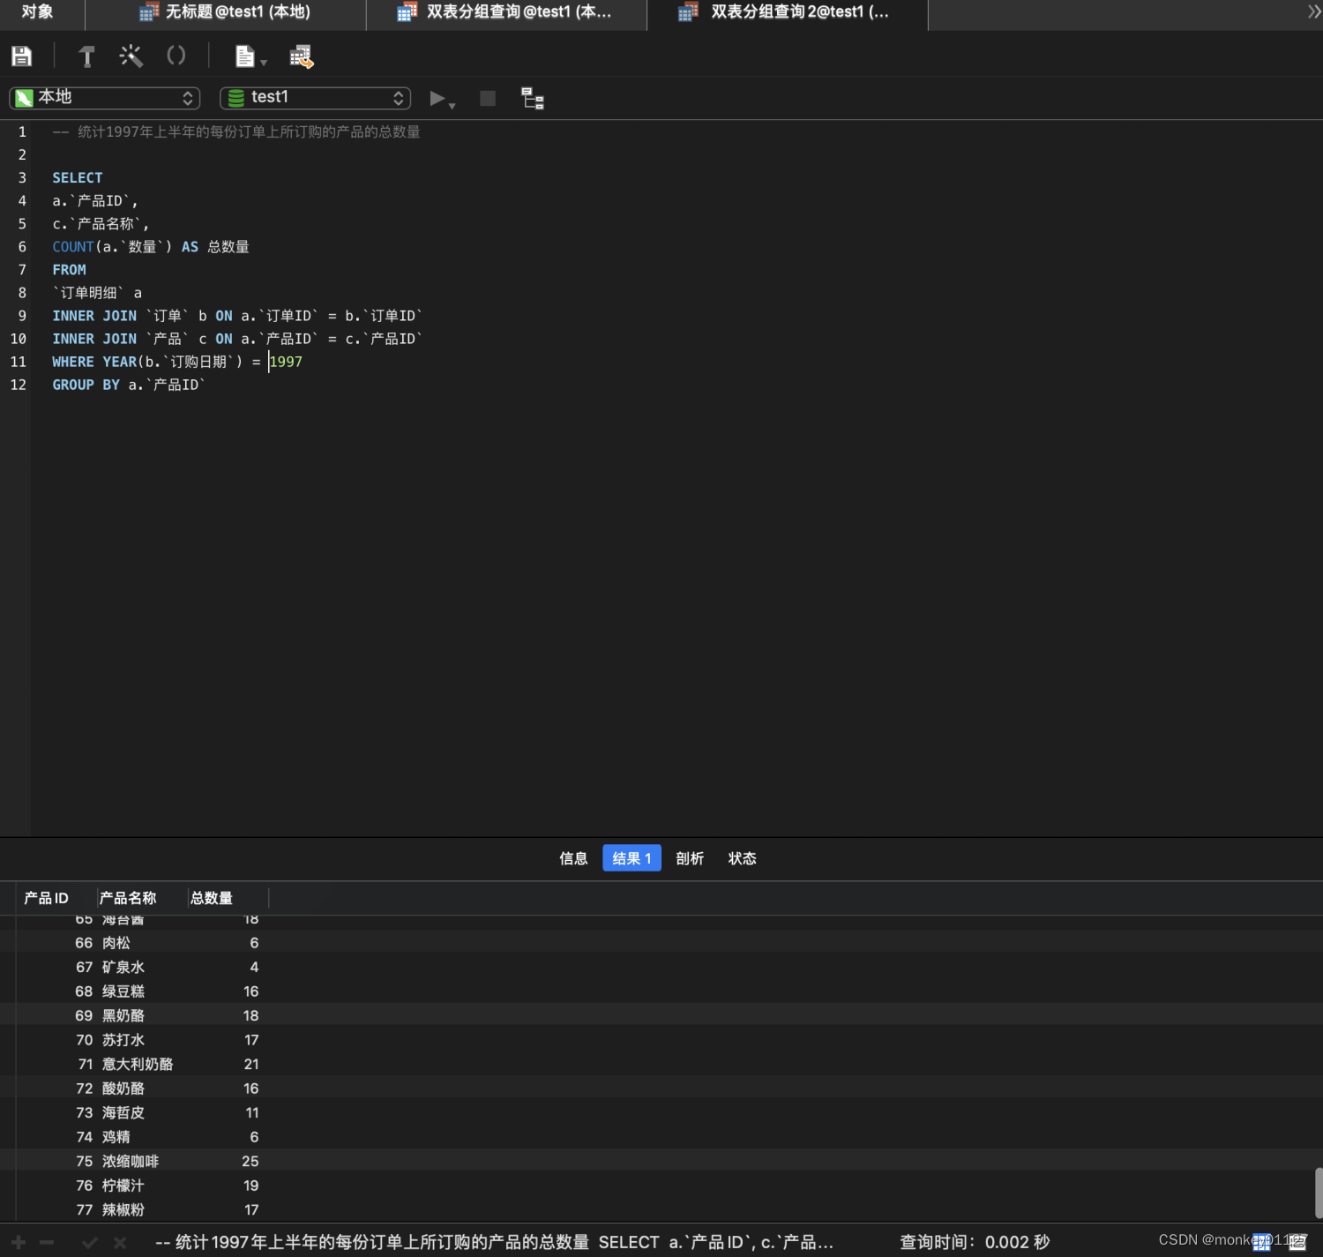Expand the run options arrow
Screen dimensions: 1323x1257
coord(452,106)
